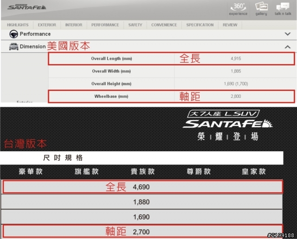Open the EXTERIOR tab
This screenshot has width=297, height=239.
point(47,25)
